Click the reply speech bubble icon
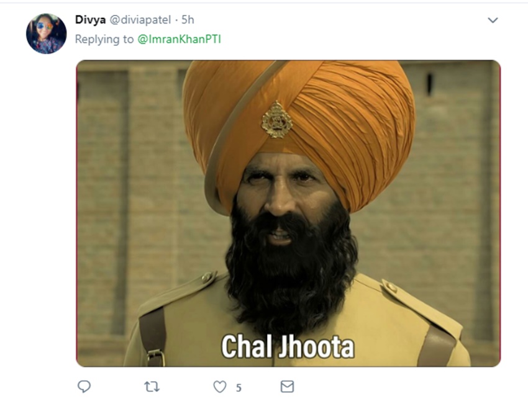This screenshot has width=528, height=401. [84, 387]
